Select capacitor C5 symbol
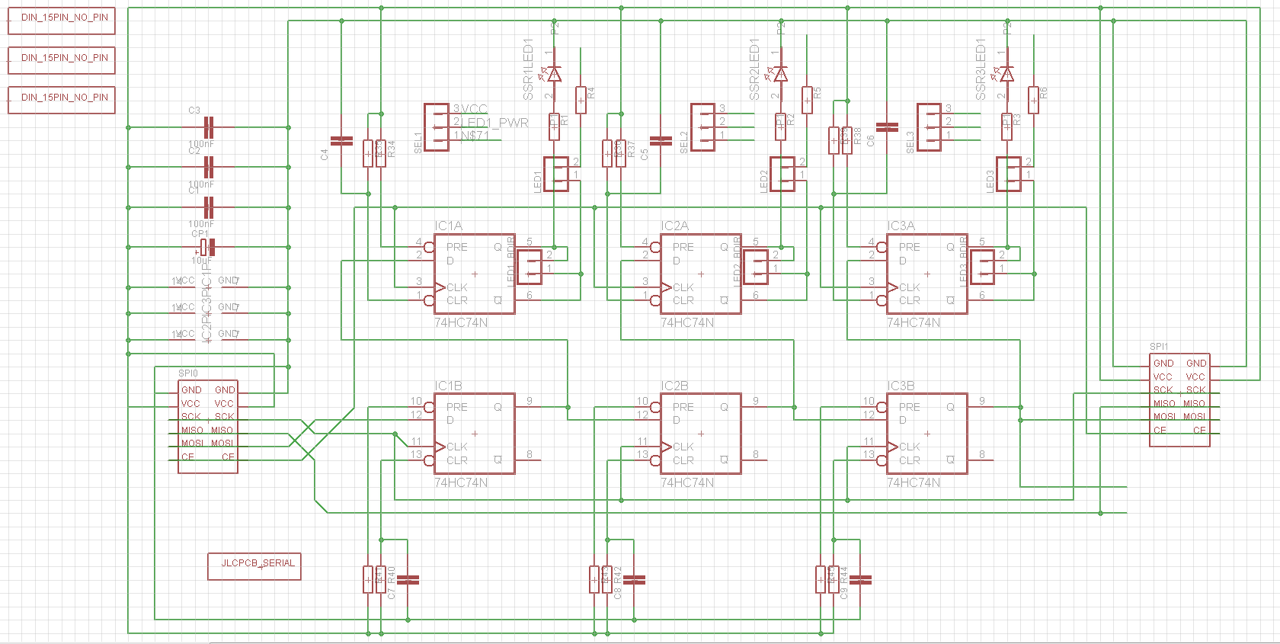 [x=660, y=141]
